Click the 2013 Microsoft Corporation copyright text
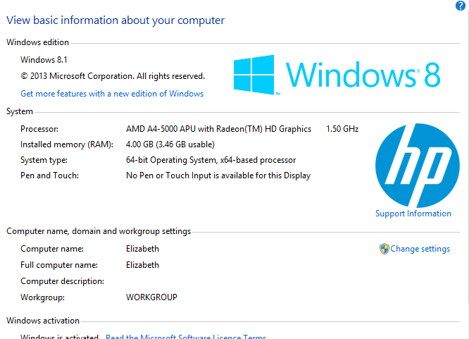 coord(113,76)
